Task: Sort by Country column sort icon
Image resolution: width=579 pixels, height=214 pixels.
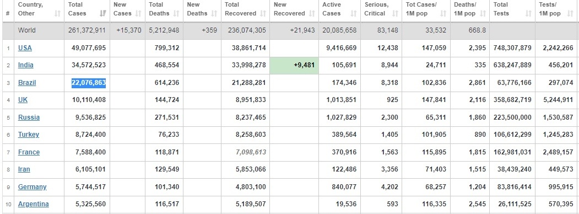Action: pyautogui.click(x=57, y=14)
